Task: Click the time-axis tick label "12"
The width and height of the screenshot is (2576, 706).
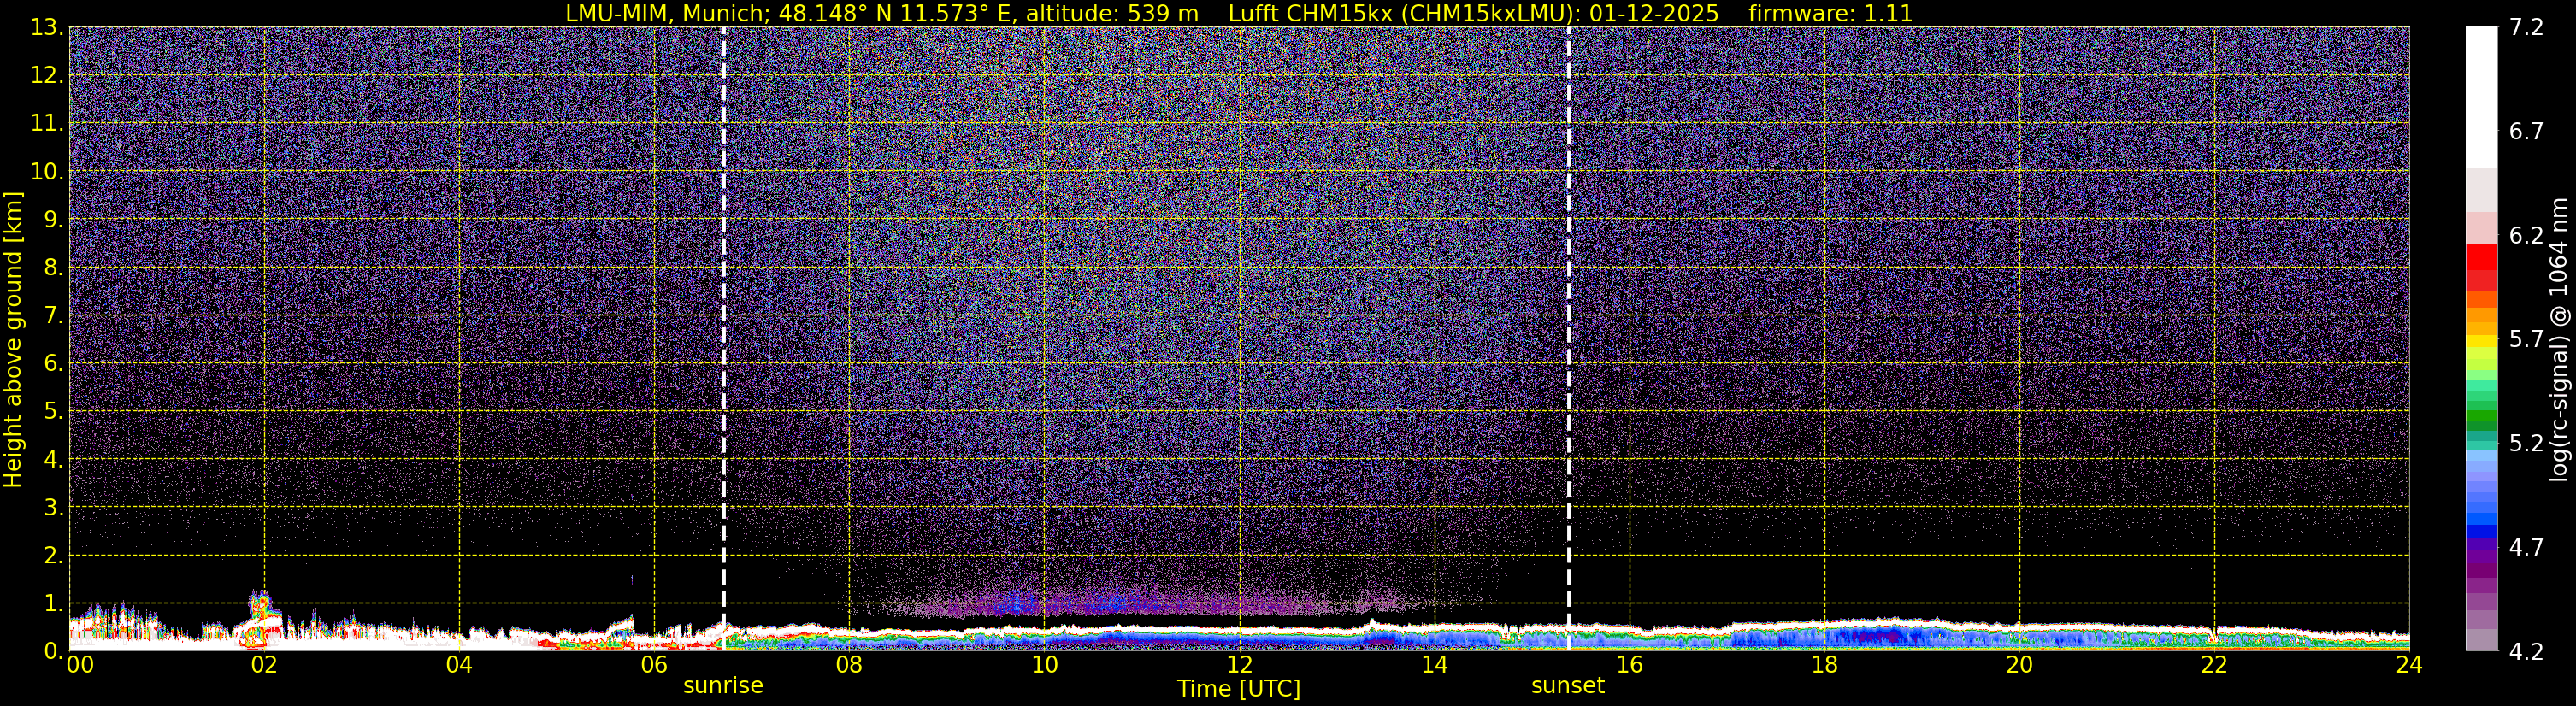Action: (x=1239, y=665)
